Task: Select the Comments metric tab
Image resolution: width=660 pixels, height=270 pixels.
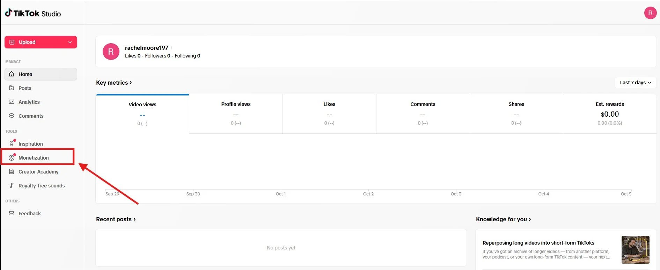Action: click(x=423, y=114)
